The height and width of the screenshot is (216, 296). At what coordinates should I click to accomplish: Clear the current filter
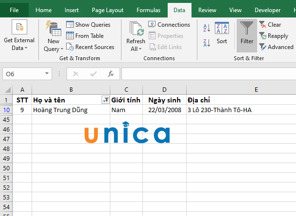(270, 24)
